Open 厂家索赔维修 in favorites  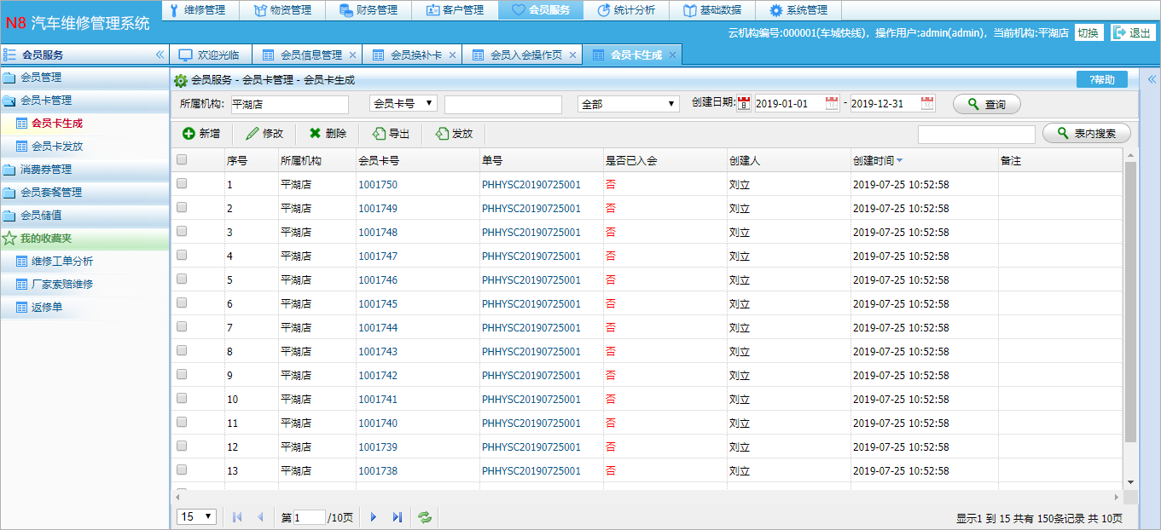tap(62, 285)
